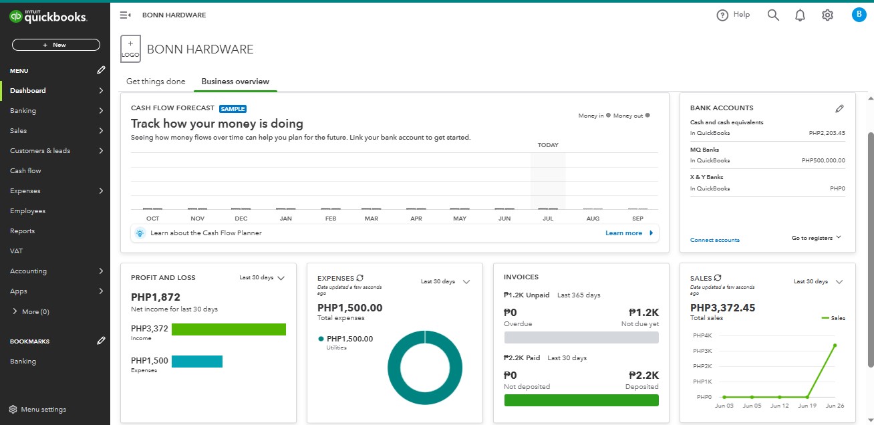Open Expenses Last 30 days dropdown
This screenshot has height=425, width=874.
tap(446, 281)
